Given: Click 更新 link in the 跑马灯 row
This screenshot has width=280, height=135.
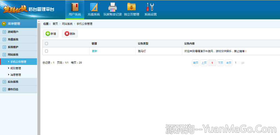Looking at the screenshot, I should coord(94,51).
